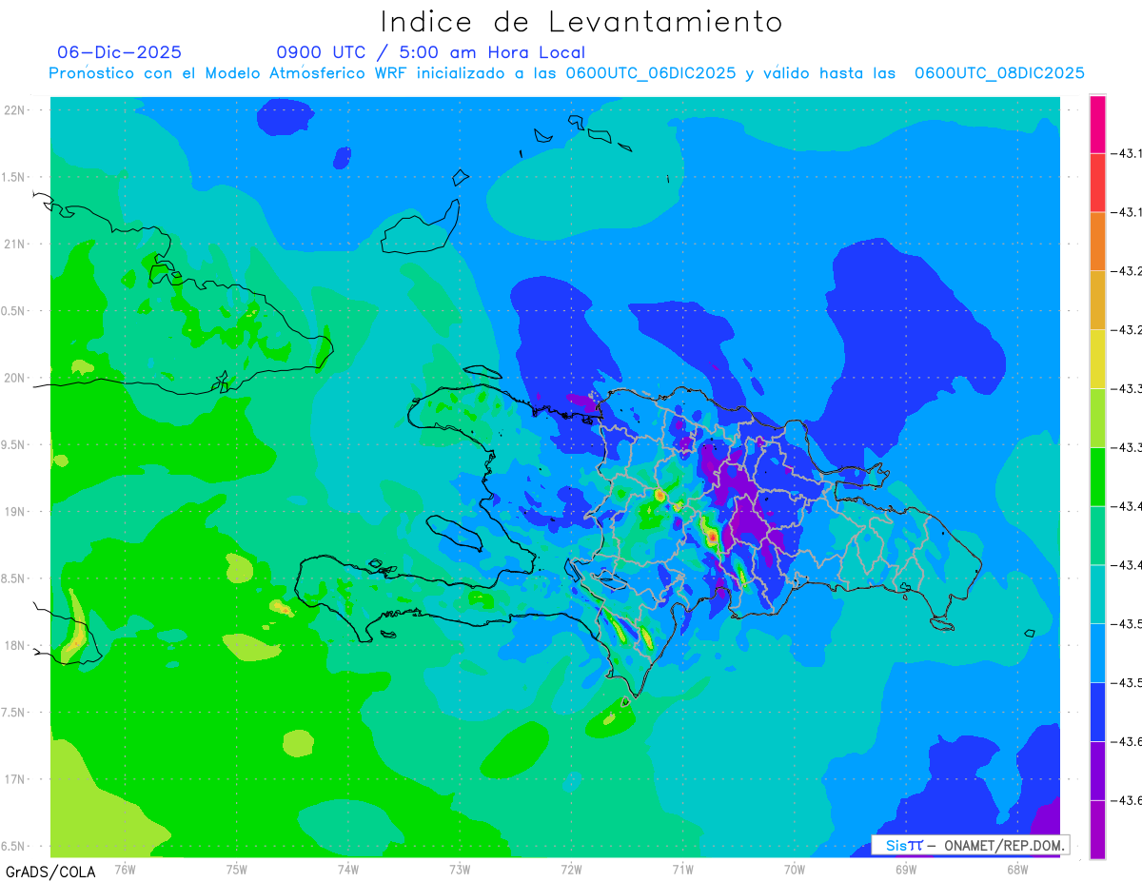Click the "7.5N" latitude label
This screenshot has height=882, width=1142.
click(x=14, y=713)
